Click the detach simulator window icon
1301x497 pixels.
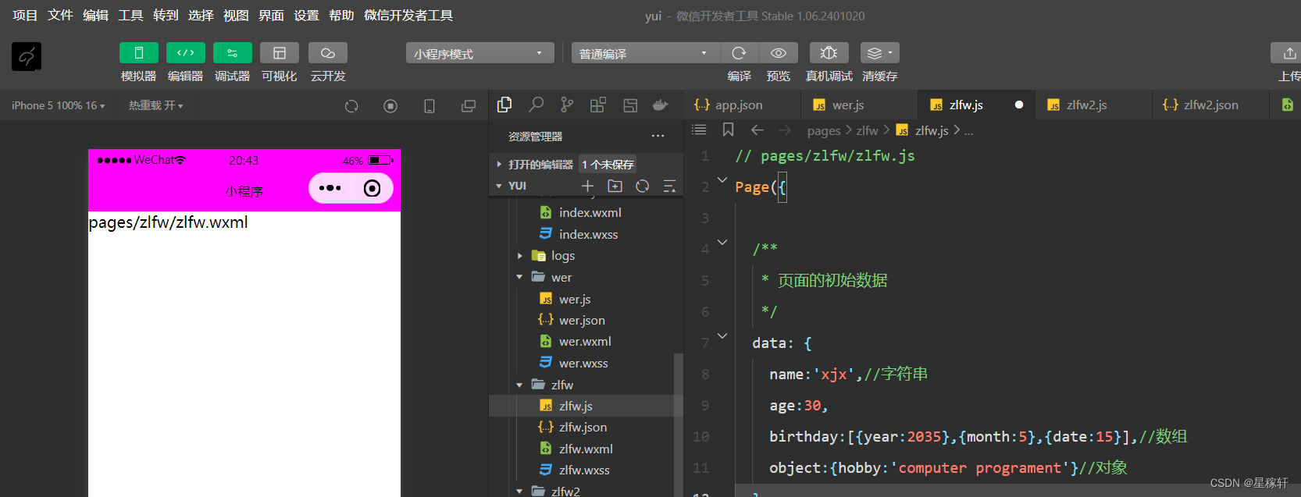(x=469, y=106)
